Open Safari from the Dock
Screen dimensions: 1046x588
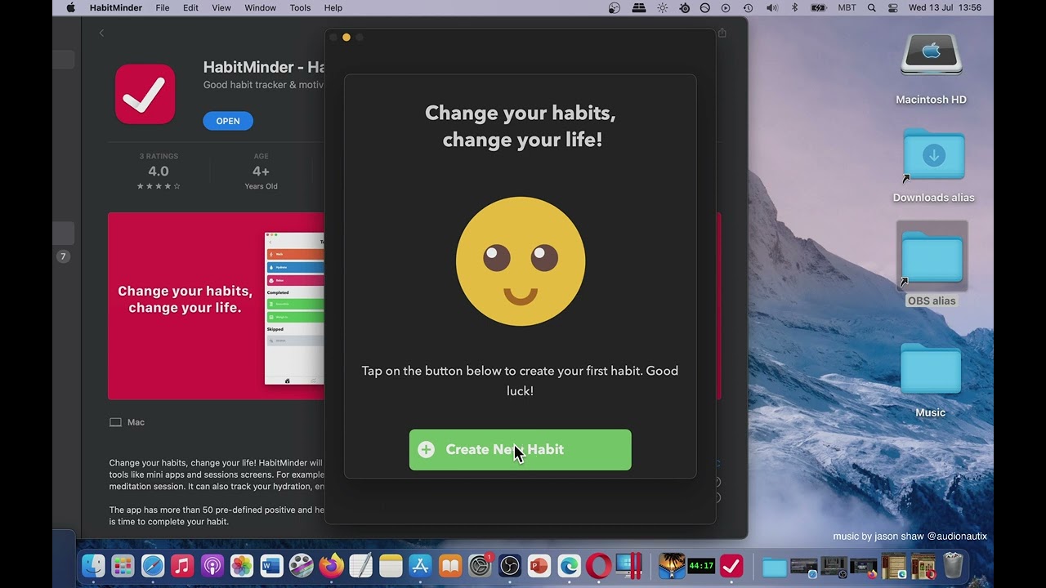[153, 565]
